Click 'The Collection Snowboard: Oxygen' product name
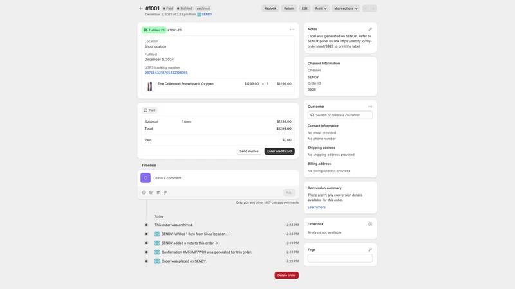This screenshot has height=289, width=515. point(185,84)
